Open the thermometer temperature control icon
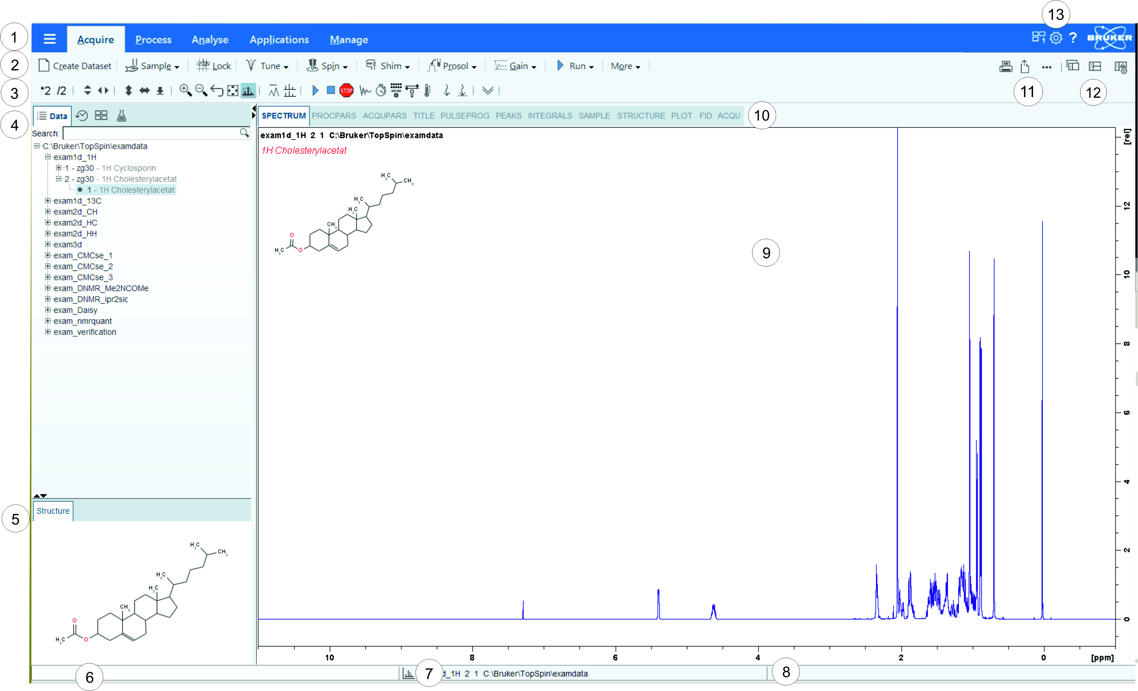The height and width of the screenshot is (691, 1138). (x=428, y=90)
